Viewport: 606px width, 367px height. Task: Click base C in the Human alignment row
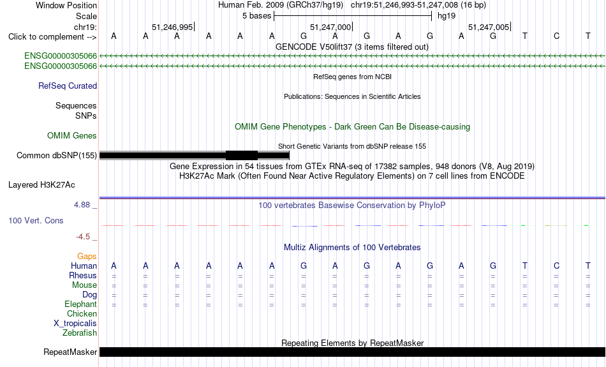coord(556,266)
